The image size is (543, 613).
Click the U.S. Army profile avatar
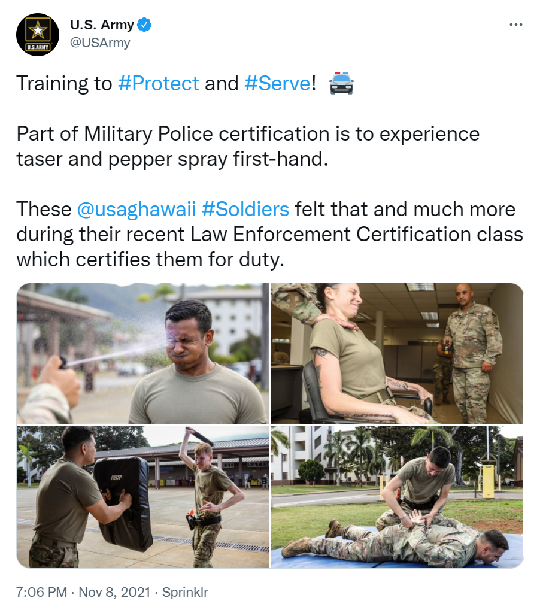click(38, 34)
